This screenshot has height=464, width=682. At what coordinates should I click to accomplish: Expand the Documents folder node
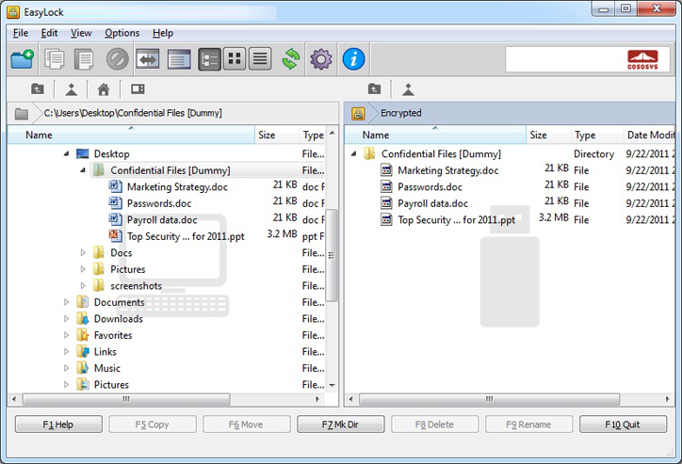66,302
